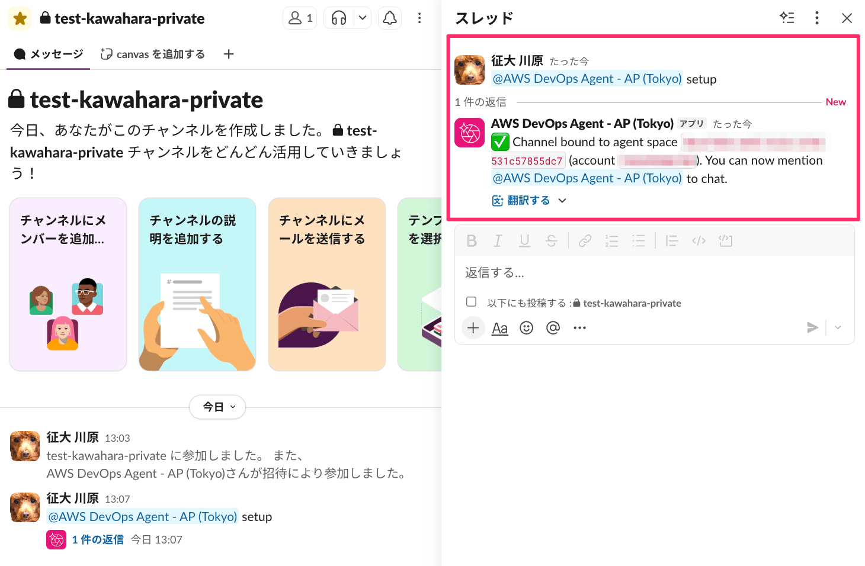Click the 531c57855dc7 code text

(527, 160)
